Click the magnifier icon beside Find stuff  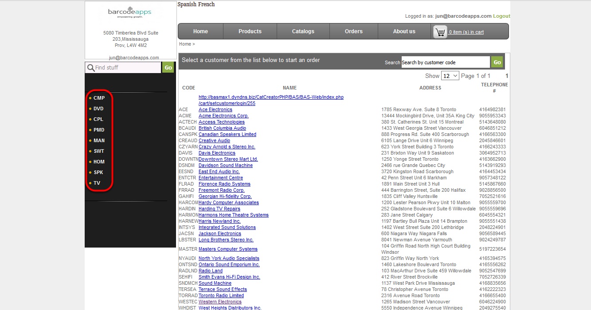[90, 68]
